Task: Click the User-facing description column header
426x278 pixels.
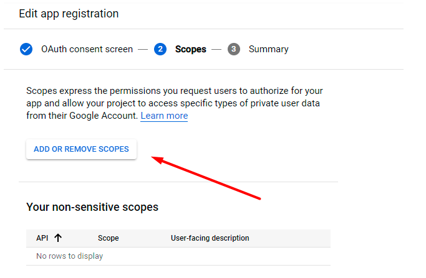Action: (210, 238)
